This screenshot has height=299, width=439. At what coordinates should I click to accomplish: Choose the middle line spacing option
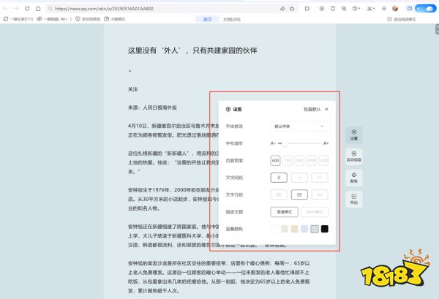coord(299,194)
